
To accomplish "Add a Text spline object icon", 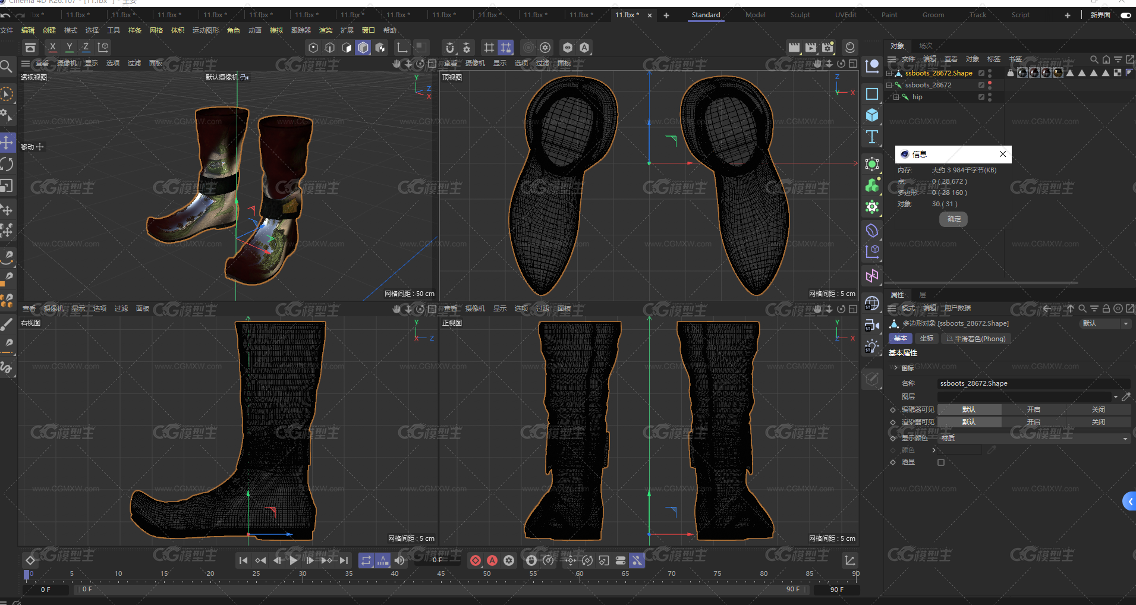I will click(872, 137).
